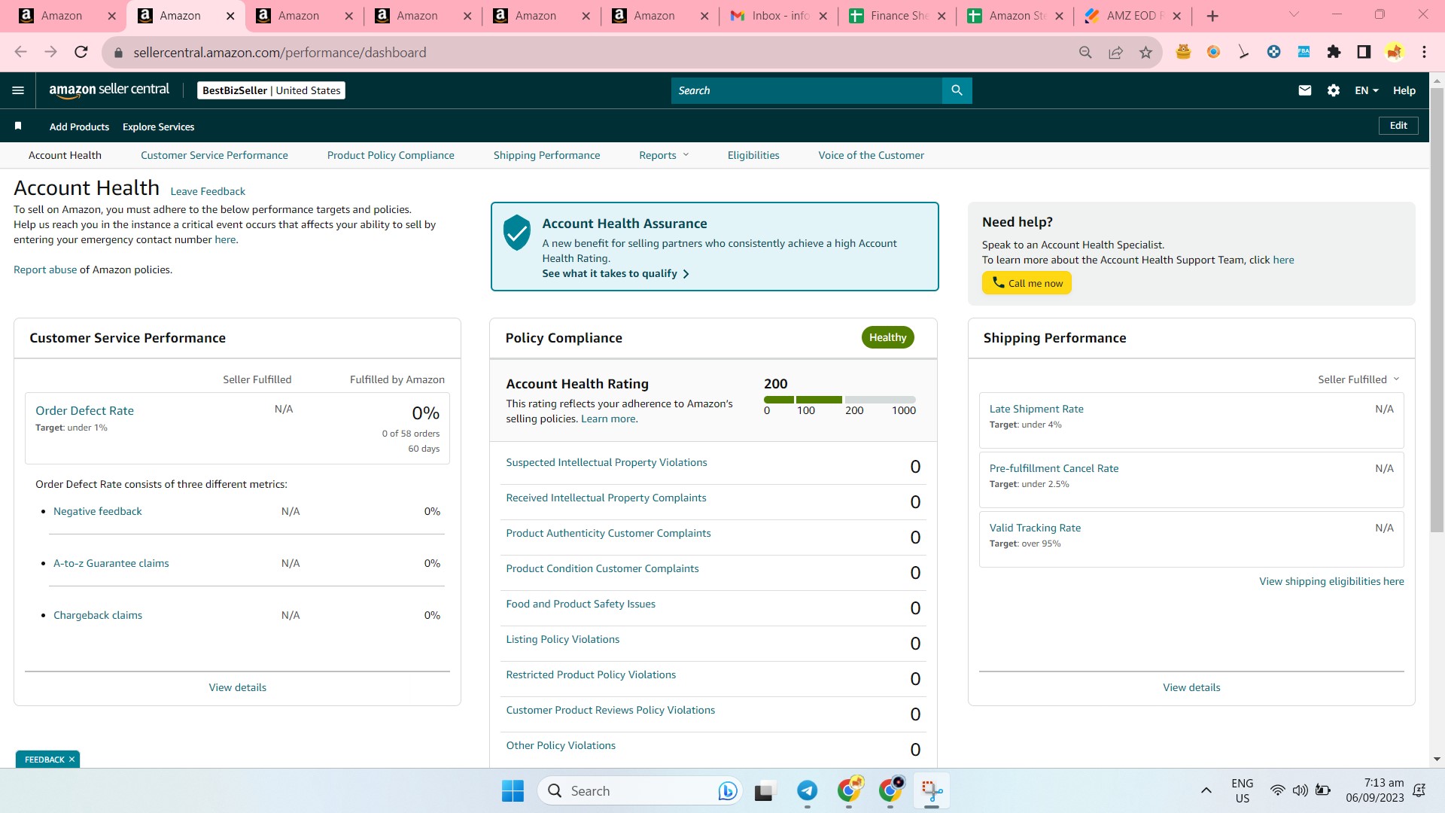Screen dimensions: 1445x813
Task: Share this page icon in address bar
Action: (1115, 52)
